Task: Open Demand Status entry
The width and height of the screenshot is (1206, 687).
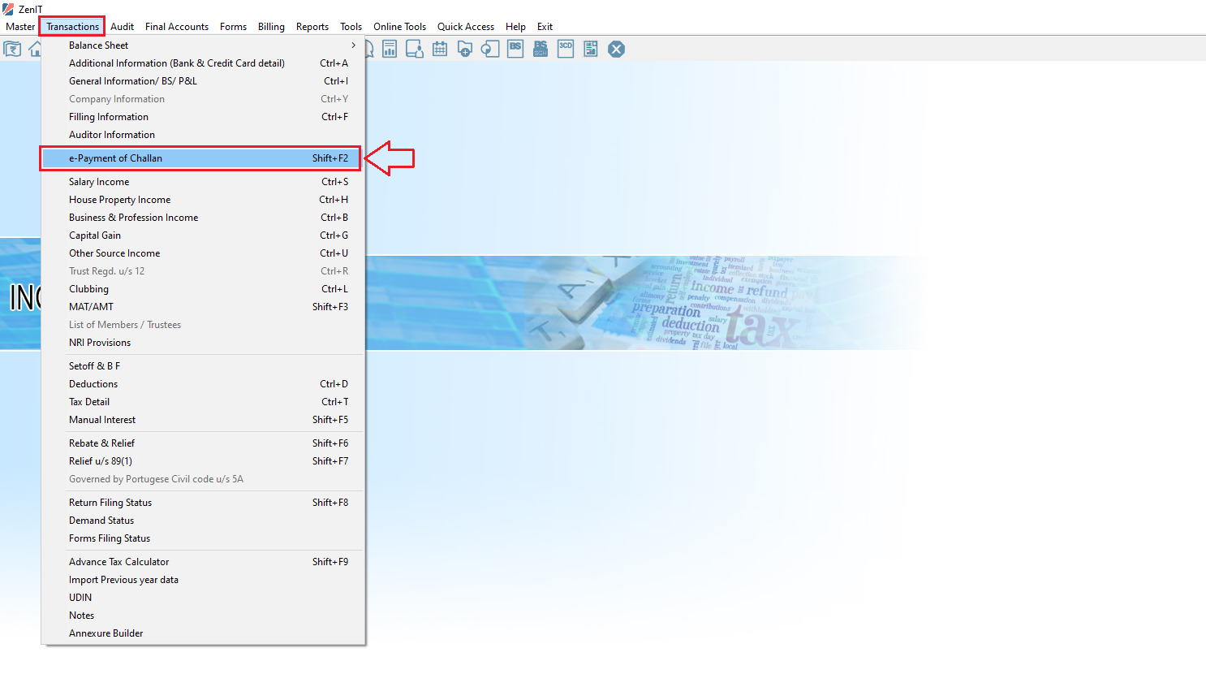Action: (x=203, y=521)
